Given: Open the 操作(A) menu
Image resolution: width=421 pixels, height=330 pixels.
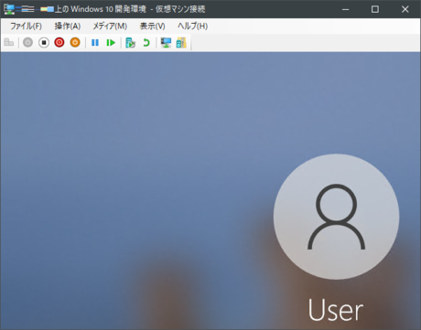Looking at the screenshot, I should [68, 27].
